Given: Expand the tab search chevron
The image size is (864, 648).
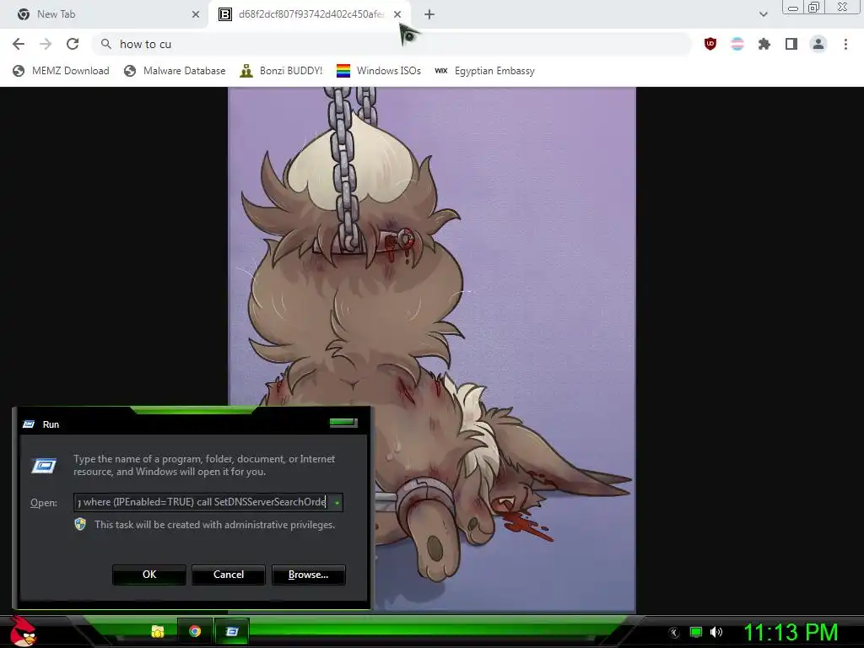Looking at the screenshot, I should [763, 14].
